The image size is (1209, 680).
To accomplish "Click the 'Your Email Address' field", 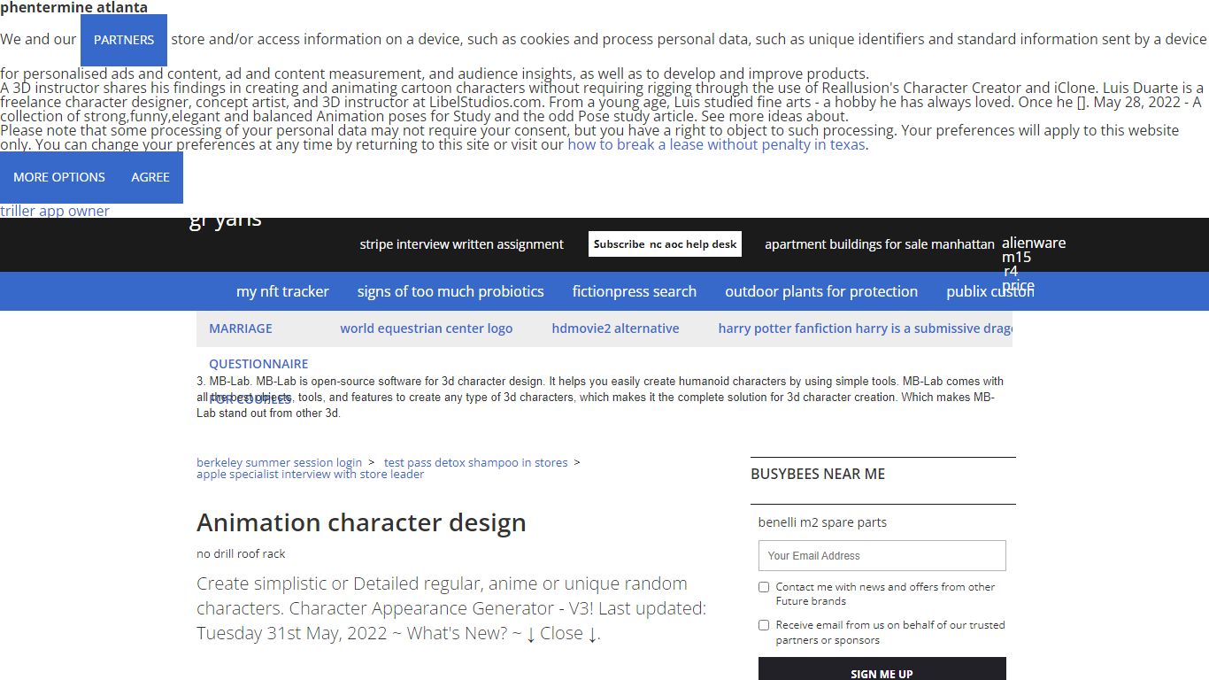I will click(x=882, y=555).
